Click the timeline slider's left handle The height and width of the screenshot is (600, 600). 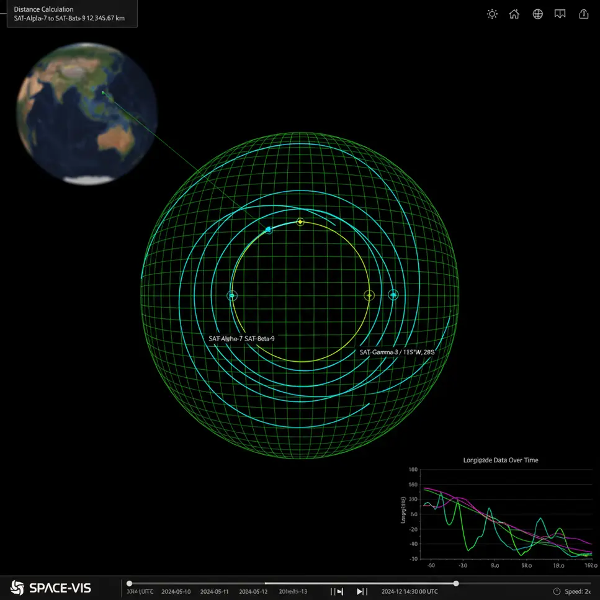pyautogui.click(x=129, y=583)
